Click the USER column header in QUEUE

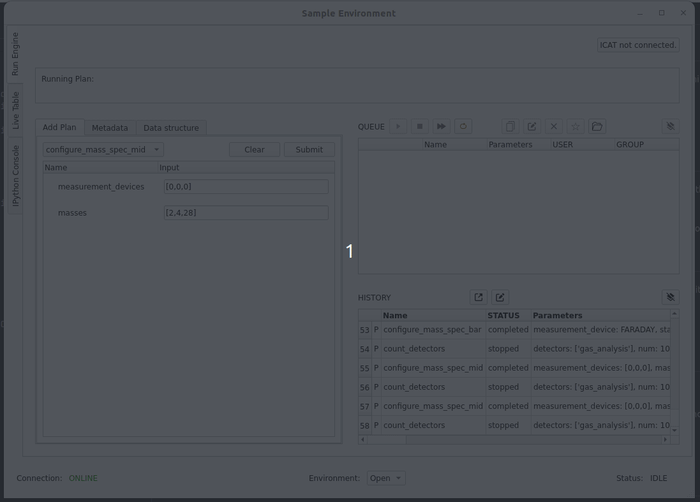(x=583, y=145)
